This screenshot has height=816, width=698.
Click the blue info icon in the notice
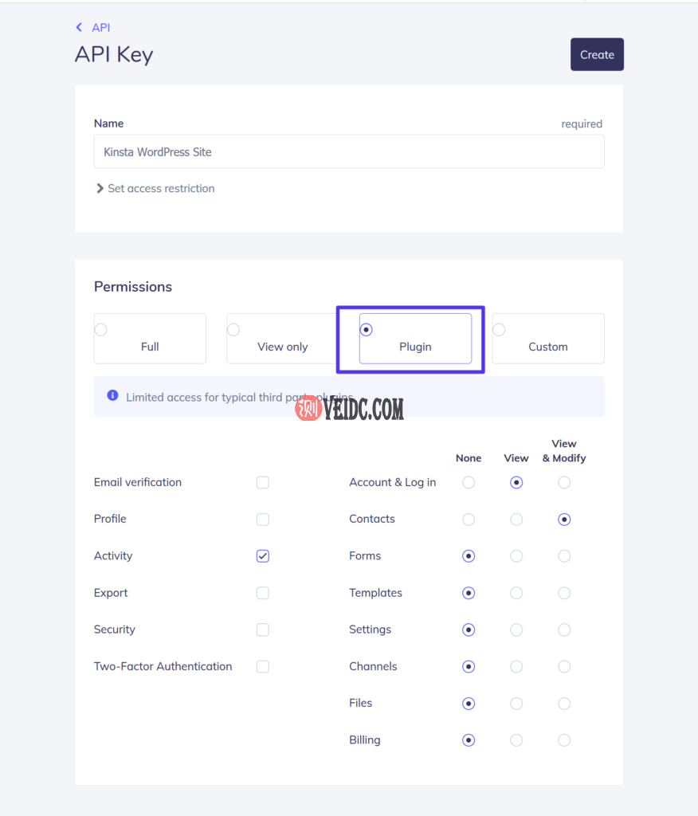(112, 396)
